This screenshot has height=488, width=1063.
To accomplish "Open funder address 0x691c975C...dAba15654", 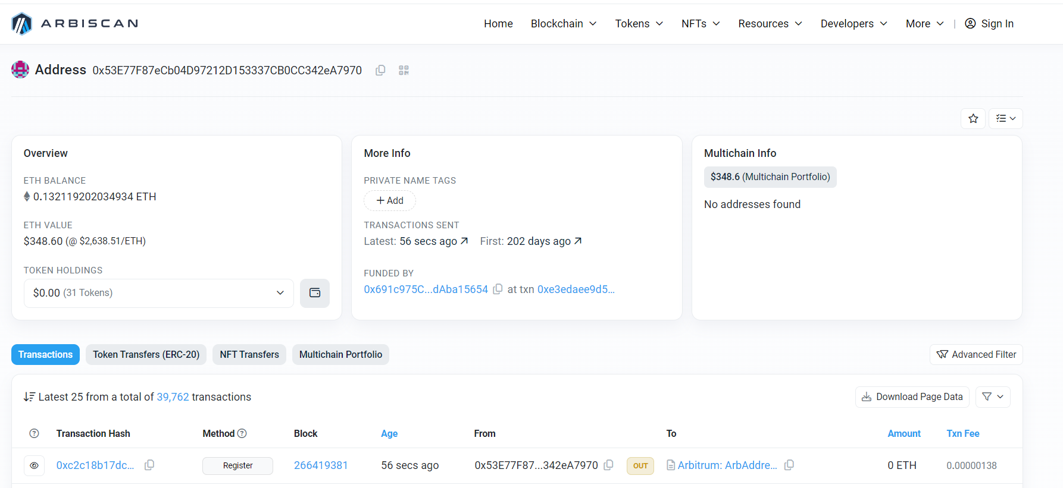I will click(426, 289).
